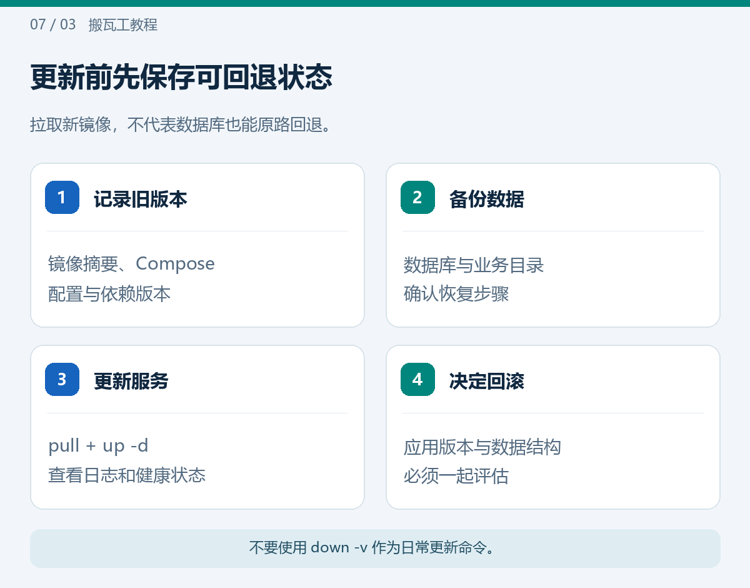The width and height of the screenshot is (750, 588).
Task: Click the blue step 3 number badge
Action: pyautogui.click(x=62, y=379)
